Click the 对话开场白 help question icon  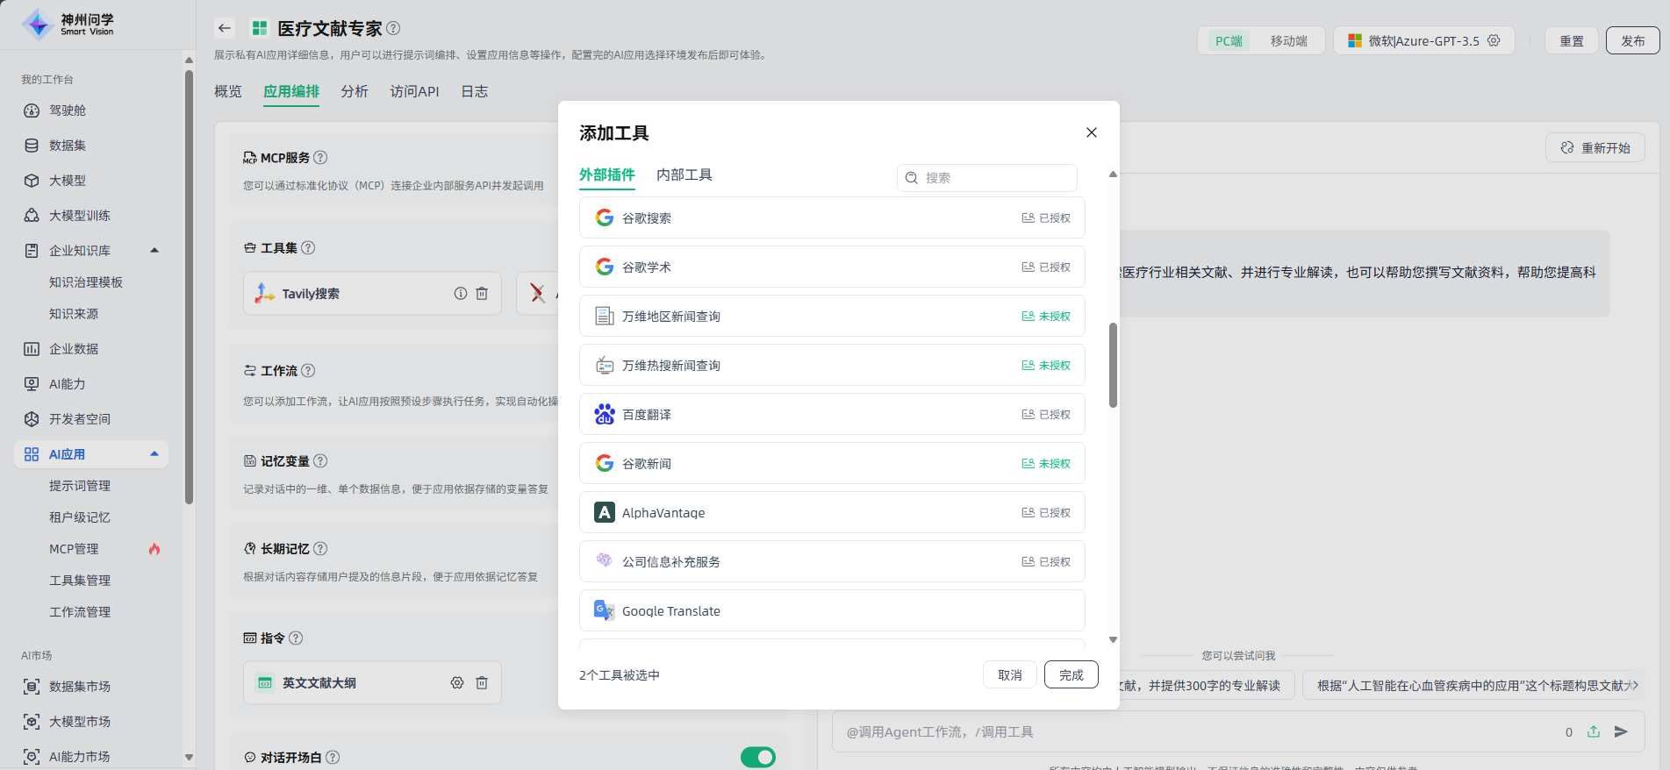point(333,758)
